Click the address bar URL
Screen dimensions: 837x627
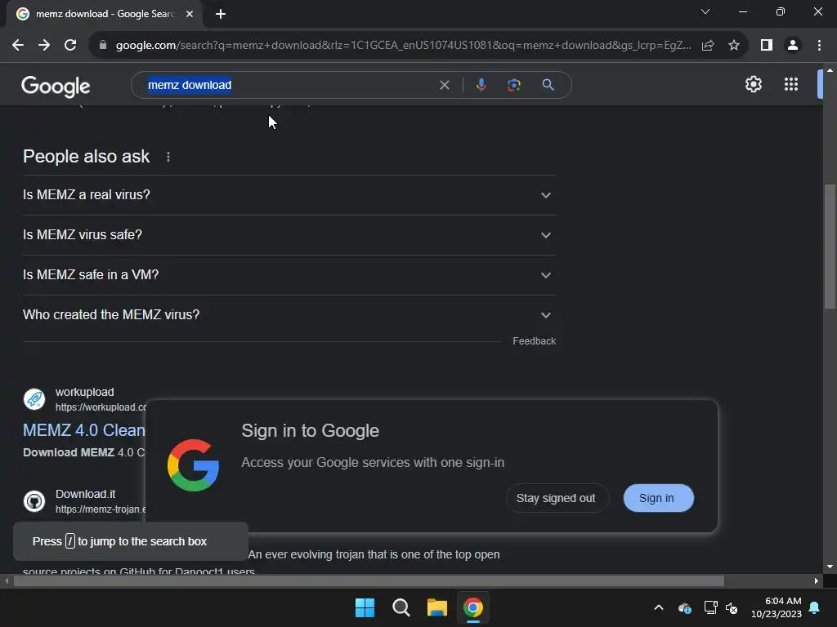pyautogui.click(x=403, y=46)
